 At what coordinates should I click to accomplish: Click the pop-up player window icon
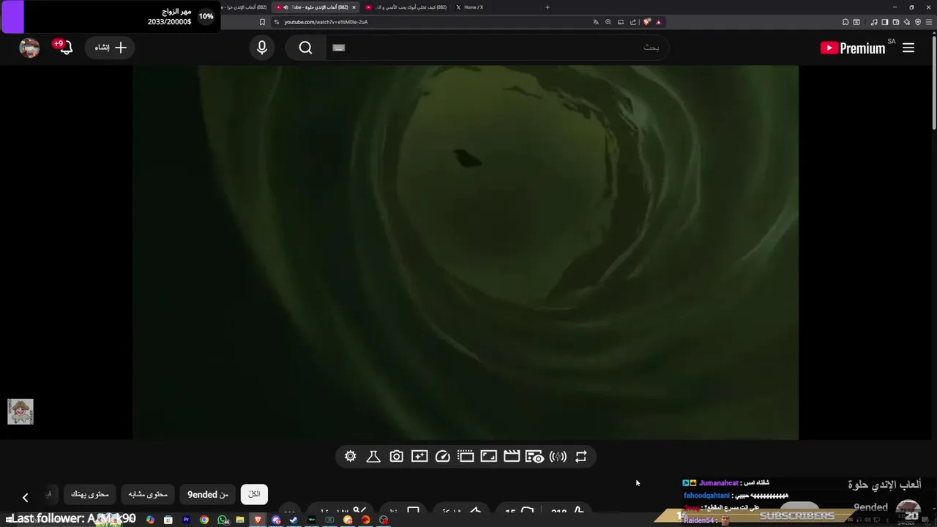click(x=466, y=457)
